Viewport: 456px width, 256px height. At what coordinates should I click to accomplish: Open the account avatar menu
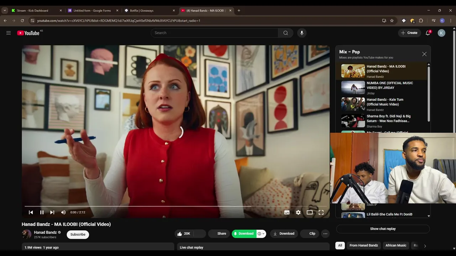[x=441, y=33]
